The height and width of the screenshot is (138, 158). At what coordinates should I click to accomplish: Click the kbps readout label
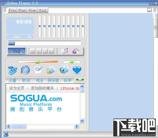[x=17, y=37]
